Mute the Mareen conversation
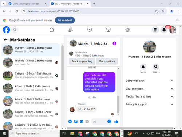 pyautogui.click(x=143, y=67)
